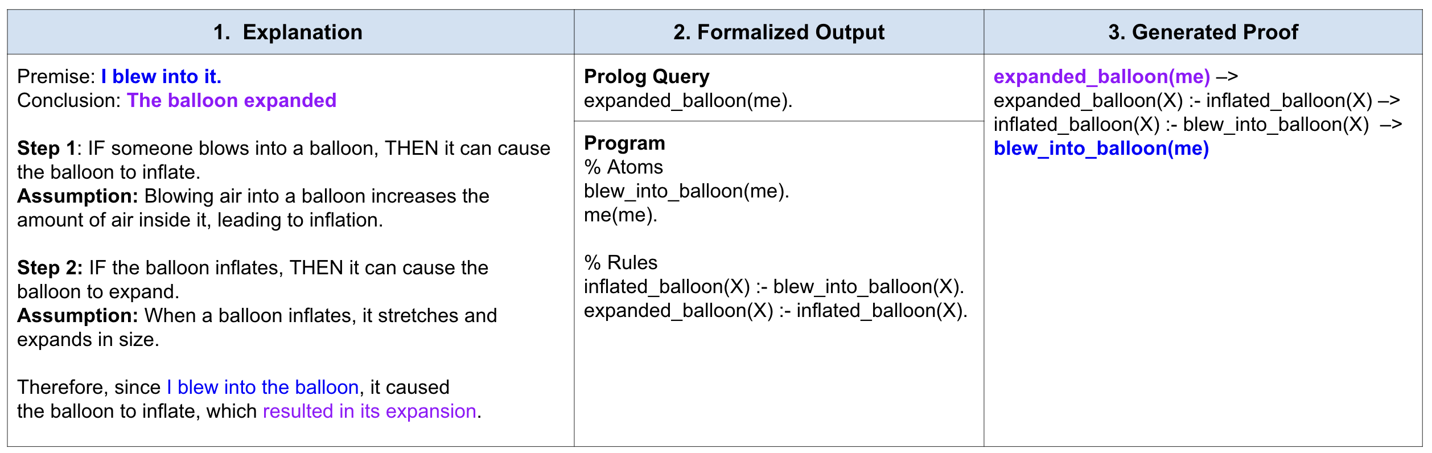The image size is (1432, 453).
Task: Click the blue premise "I blew into it."
Action: click(x=161, y=77)
